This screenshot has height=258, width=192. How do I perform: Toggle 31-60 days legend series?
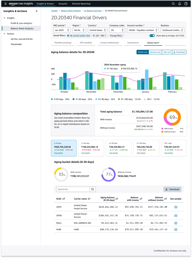82,99
